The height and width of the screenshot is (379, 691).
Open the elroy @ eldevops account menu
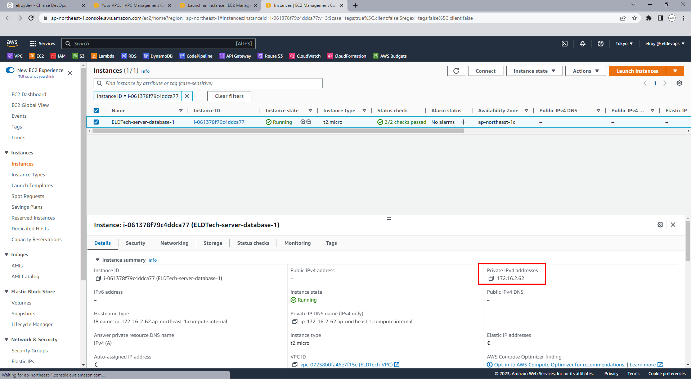(x=665, y=44)
